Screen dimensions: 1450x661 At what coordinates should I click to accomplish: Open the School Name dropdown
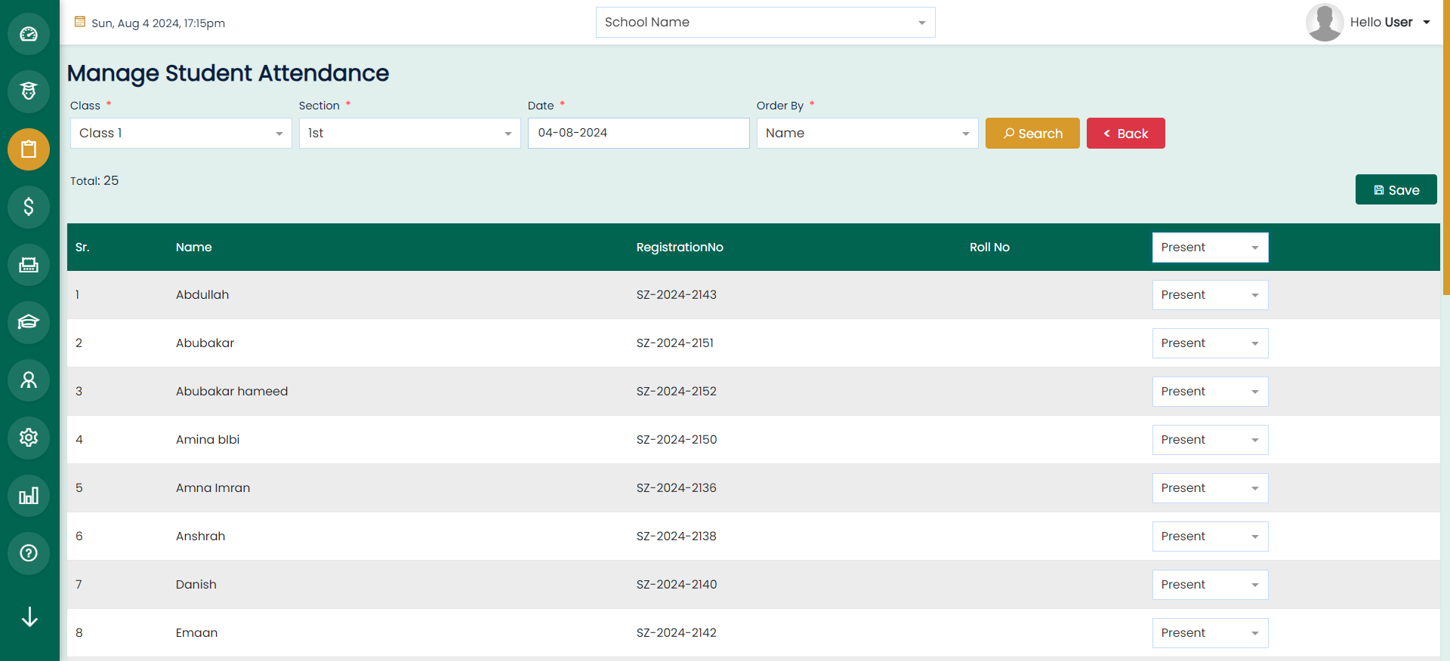pos(765,23)
